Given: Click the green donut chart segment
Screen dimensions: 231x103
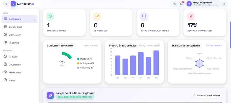Looking at the screenshot, I should pos(67,55).
